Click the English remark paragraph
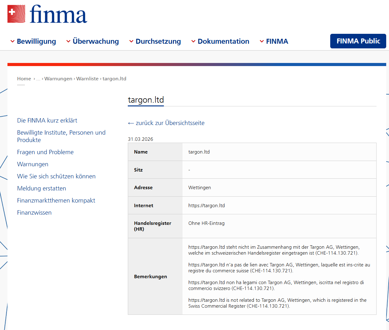 click(x=277, y=303)
